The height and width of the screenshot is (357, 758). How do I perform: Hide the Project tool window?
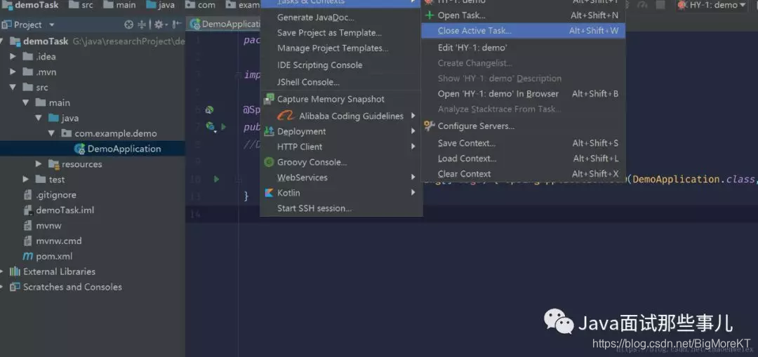(176, 25)
